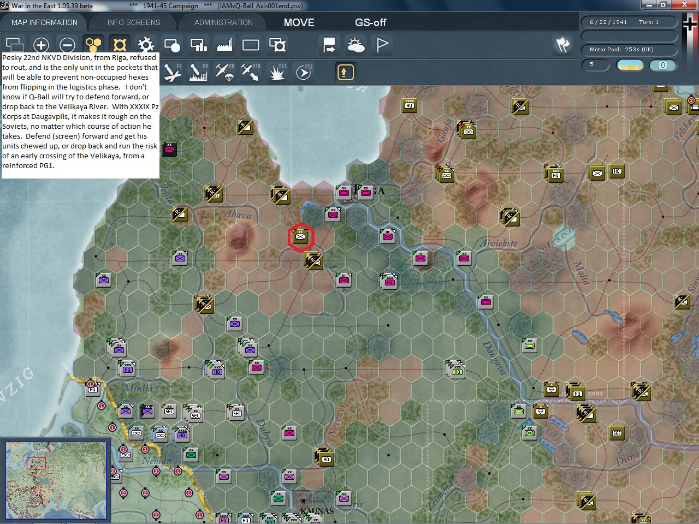699x524 pixels.
Task: Click the sky-and-wheat weather indicator
Action: [630, 65]
